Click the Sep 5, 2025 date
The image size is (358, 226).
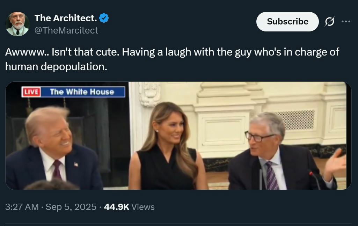(71, 207)
